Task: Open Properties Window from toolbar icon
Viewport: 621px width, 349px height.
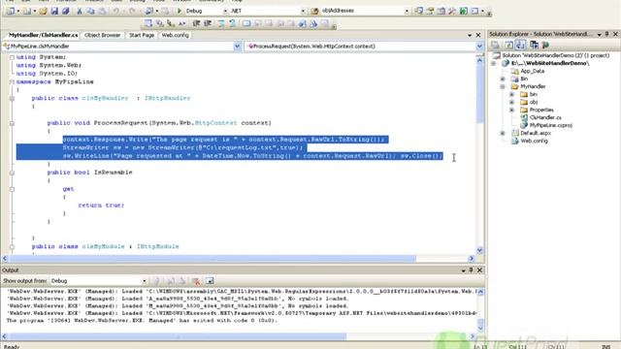Action: (x=430, y=11)
